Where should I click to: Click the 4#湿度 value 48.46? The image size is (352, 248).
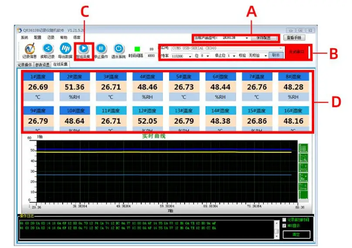148,87
